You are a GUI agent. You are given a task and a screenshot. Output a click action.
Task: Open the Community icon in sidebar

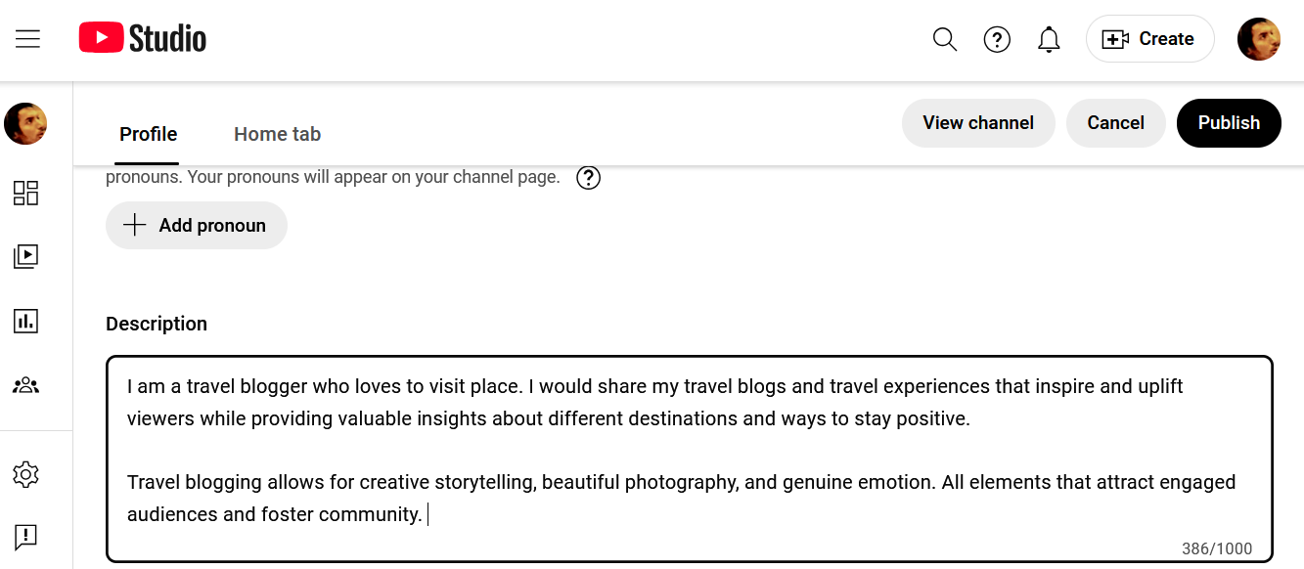click(x=25, y=385)
